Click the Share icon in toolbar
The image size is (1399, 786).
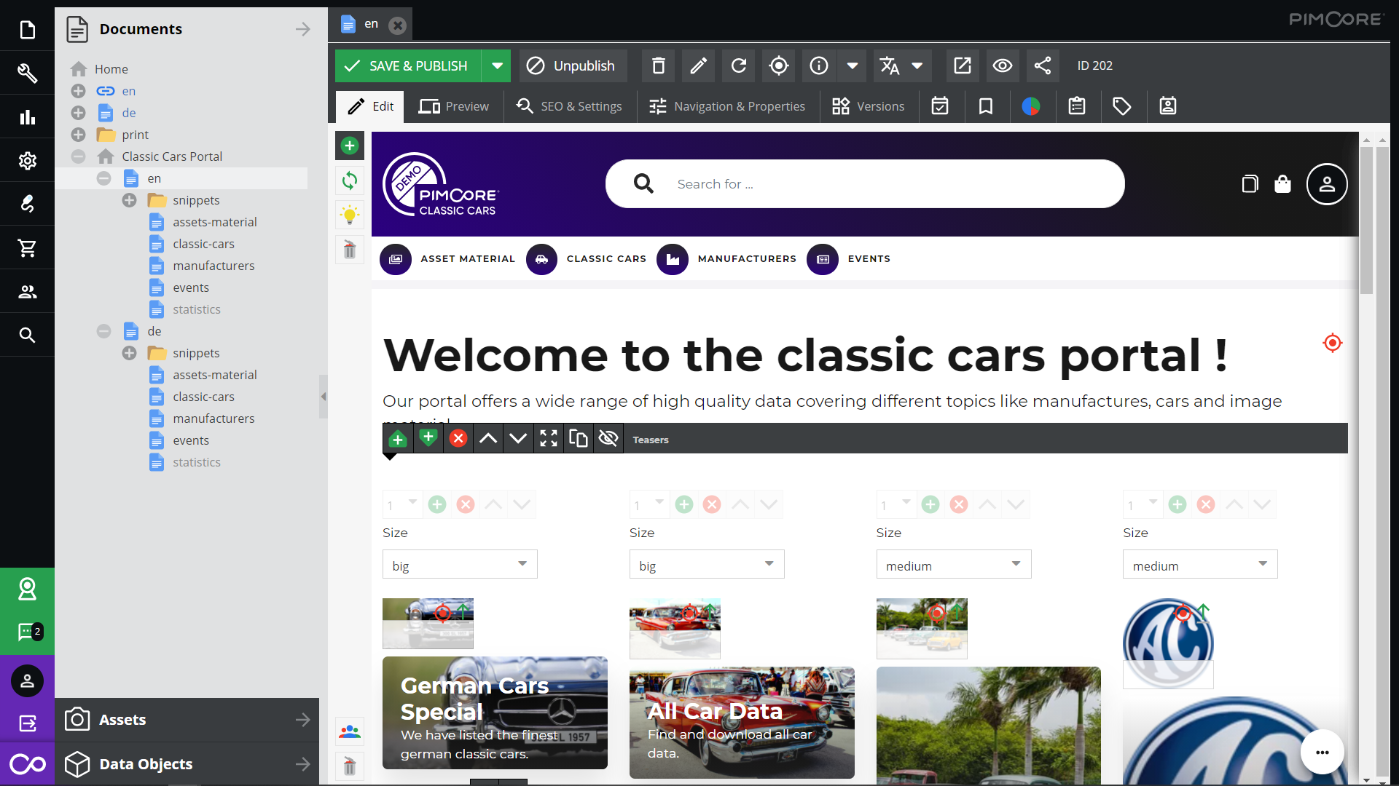tap(1043, 65)
